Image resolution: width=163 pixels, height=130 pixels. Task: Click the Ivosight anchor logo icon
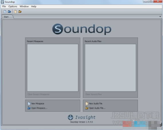(x=70, y=117)
